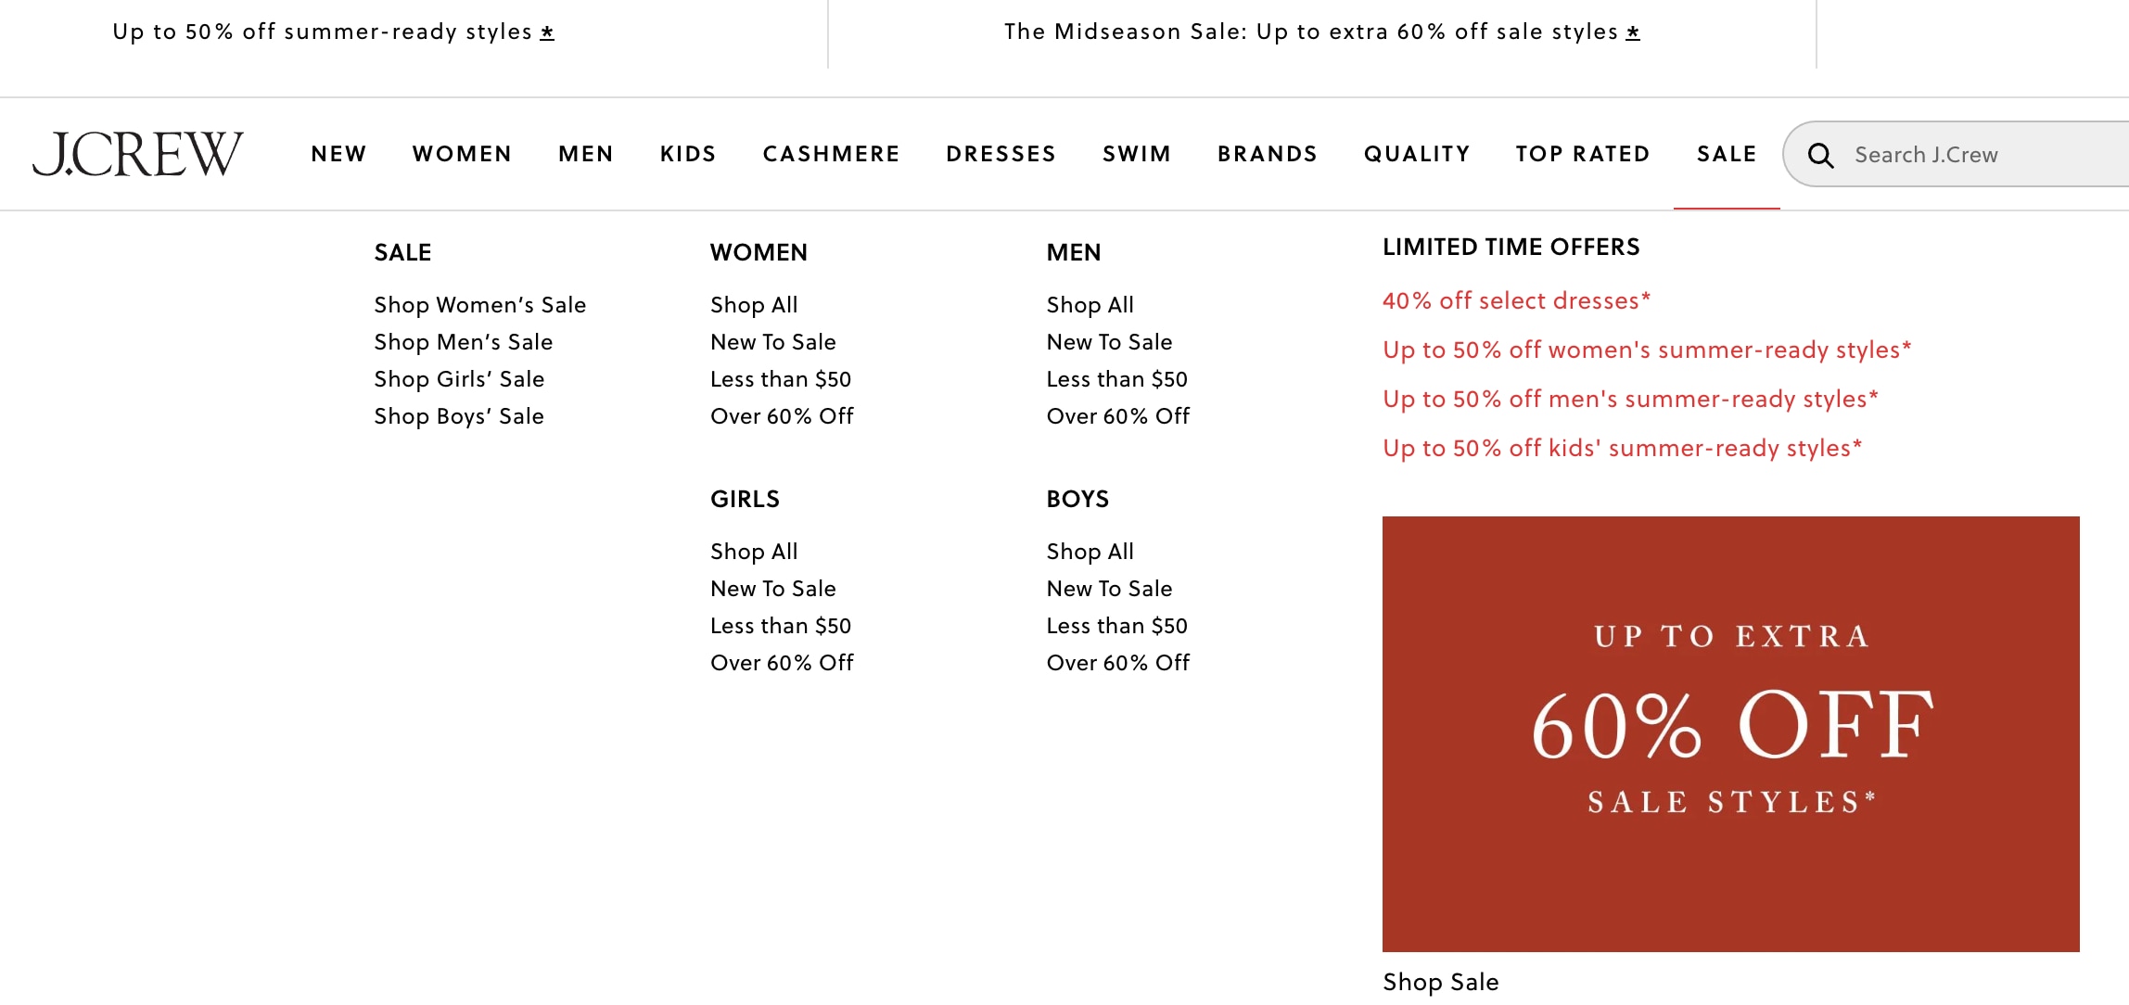
Task: Select Women's Less than $50
Action: coord(781,379)
